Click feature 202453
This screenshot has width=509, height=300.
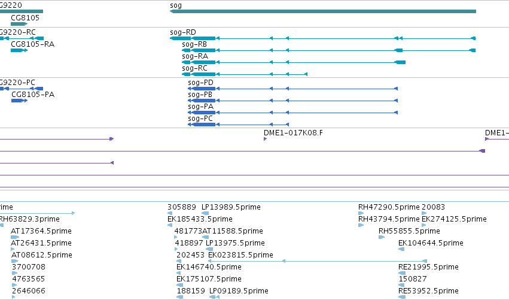(179, 261)
